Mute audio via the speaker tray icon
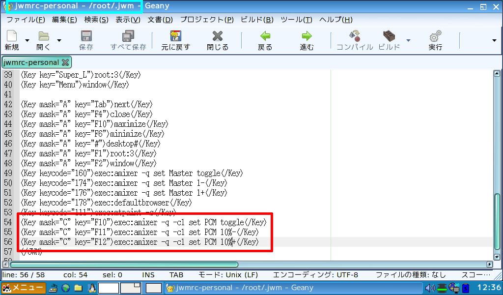503x295 pixels. point(431,288)
